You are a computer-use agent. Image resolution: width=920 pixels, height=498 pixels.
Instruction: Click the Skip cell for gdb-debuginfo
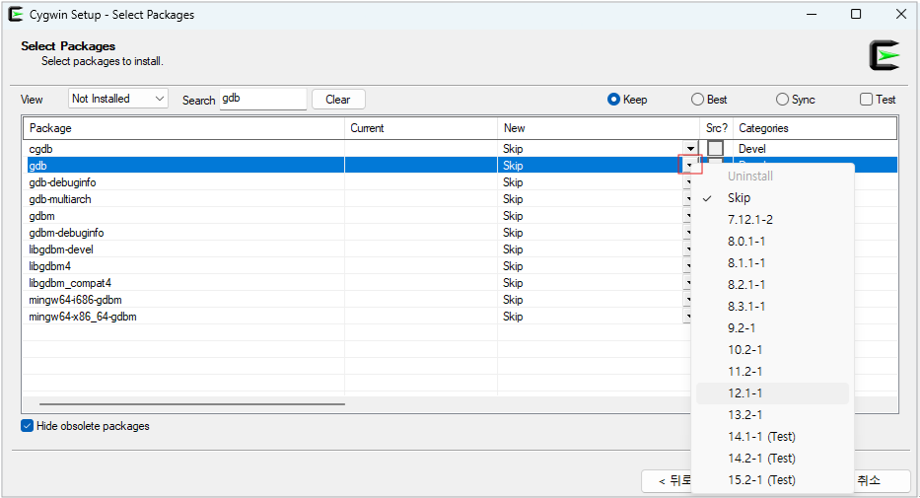[x=513, y=182]
